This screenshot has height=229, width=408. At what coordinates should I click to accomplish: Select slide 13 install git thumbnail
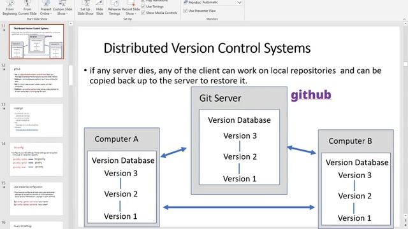pos(36,120)
